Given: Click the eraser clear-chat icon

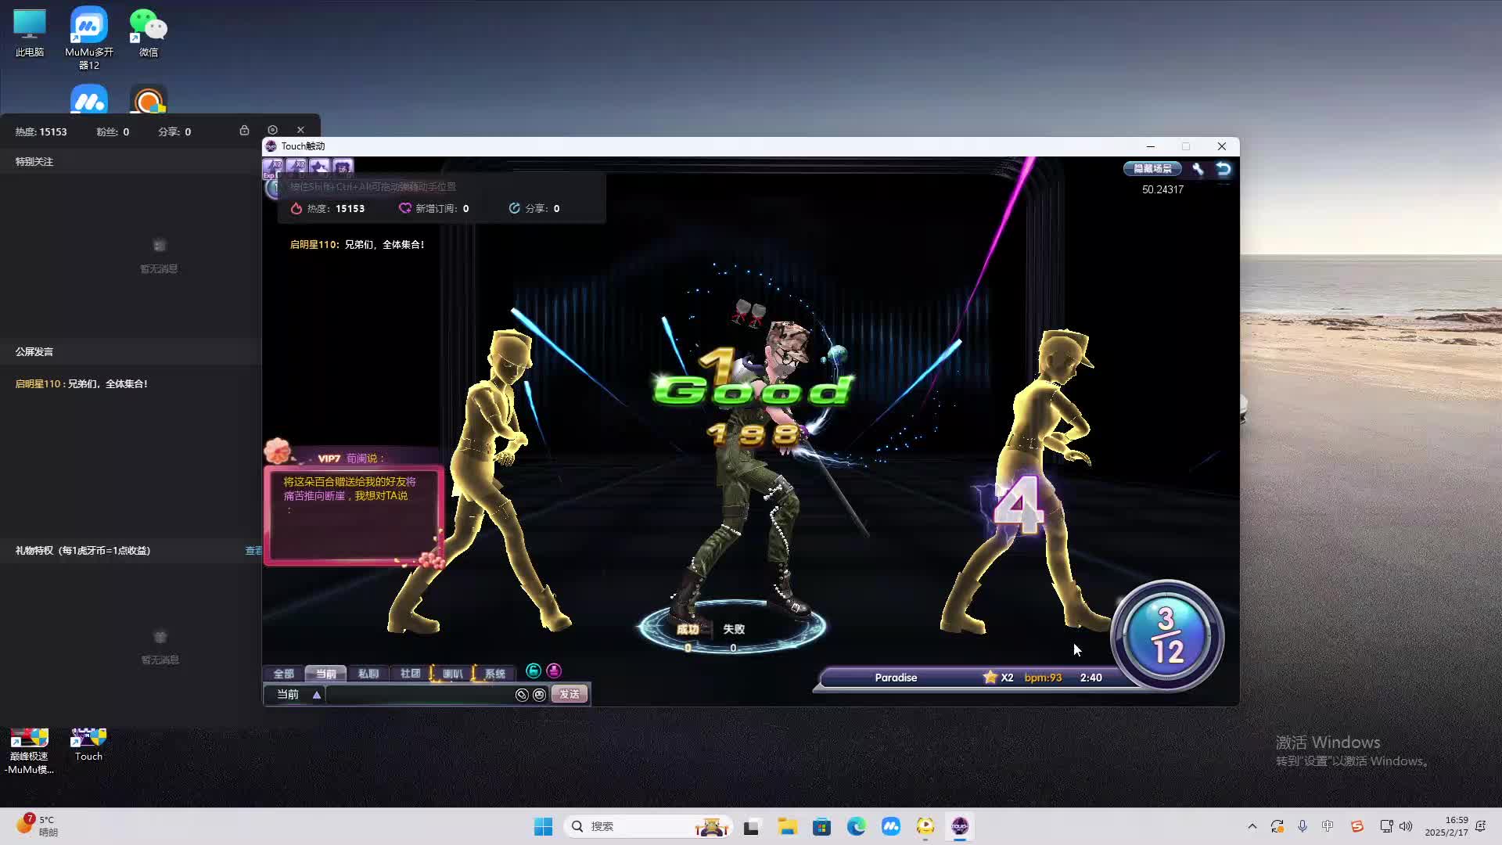Looking at the screenshot, I should point(522,695).
